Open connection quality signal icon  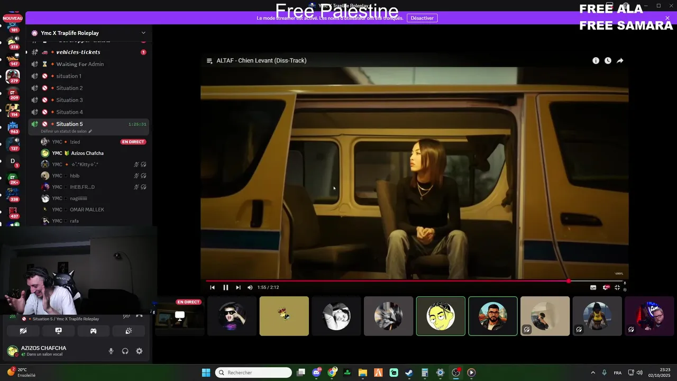point(13,315)
